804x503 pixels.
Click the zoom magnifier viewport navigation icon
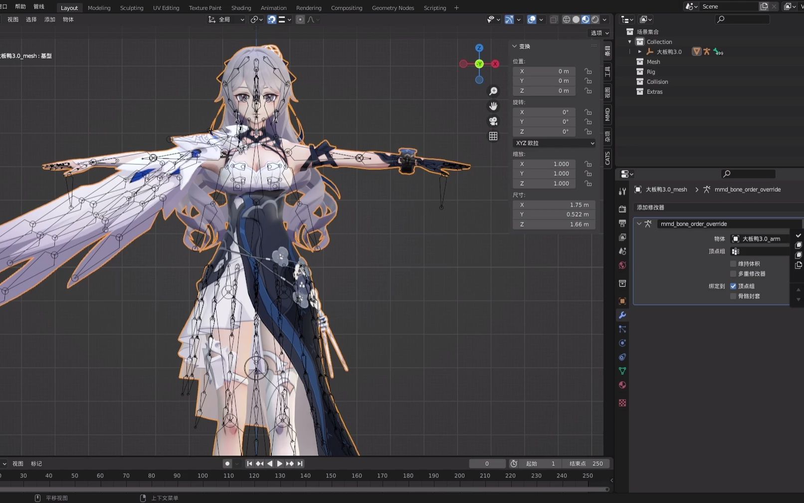click(x=493, y=91)
